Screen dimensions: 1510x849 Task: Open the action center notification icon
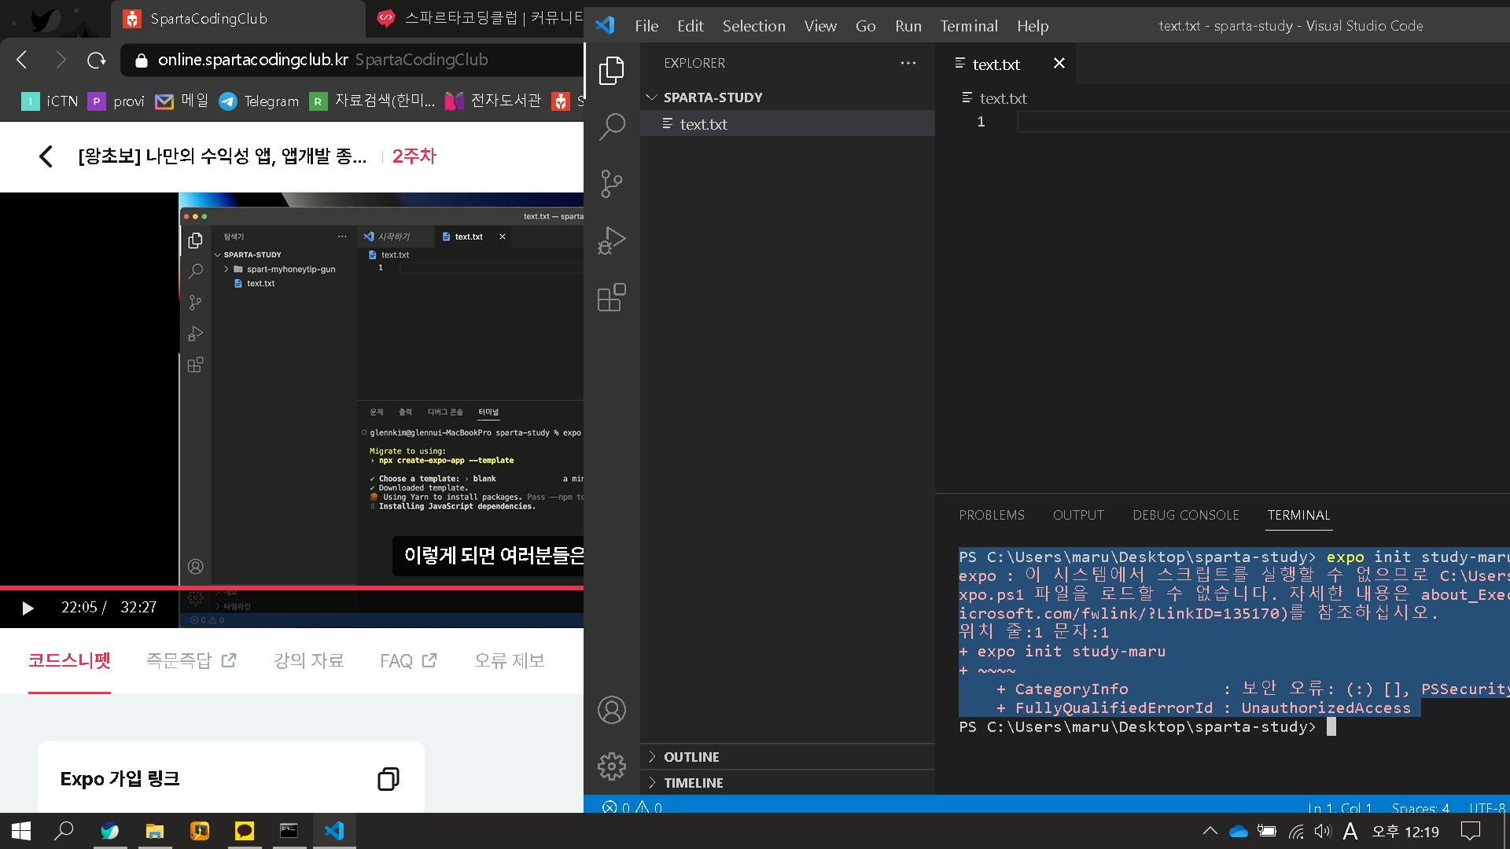click(1470, 831)
